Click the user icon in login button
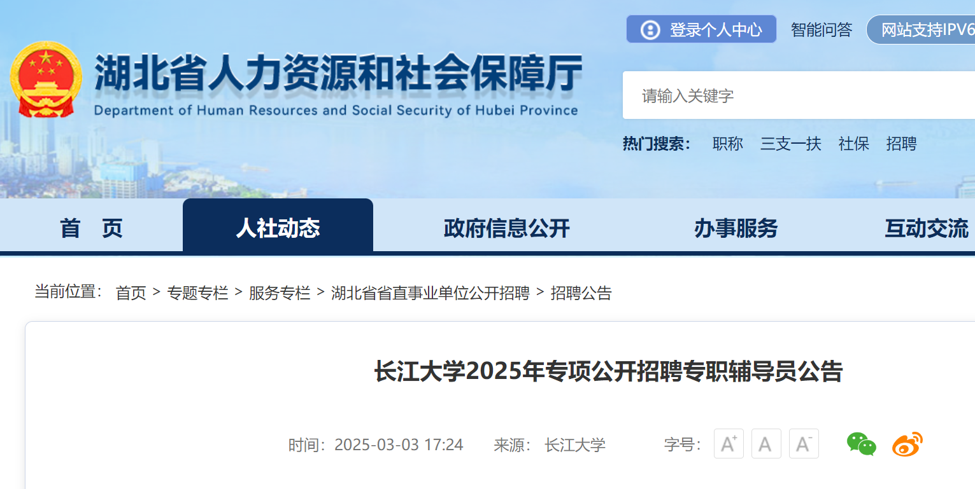 click(x=650, y=30)
